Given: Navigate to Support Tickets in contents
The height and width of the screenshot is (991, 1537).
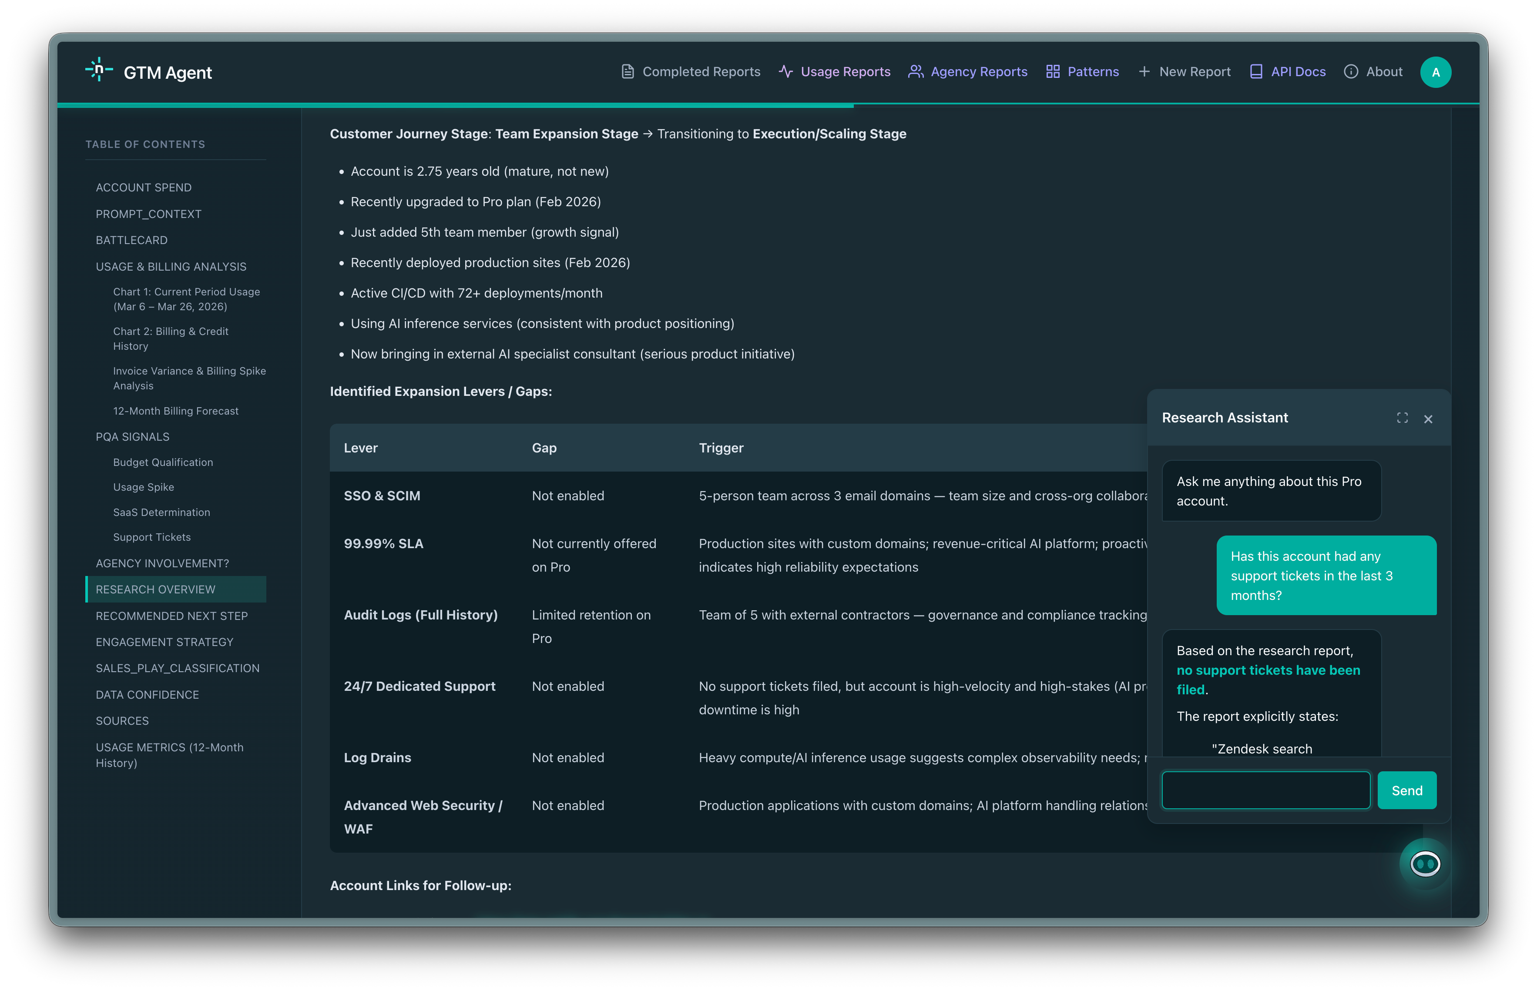Looking at the screenshot, I should [x=152, y=537].
